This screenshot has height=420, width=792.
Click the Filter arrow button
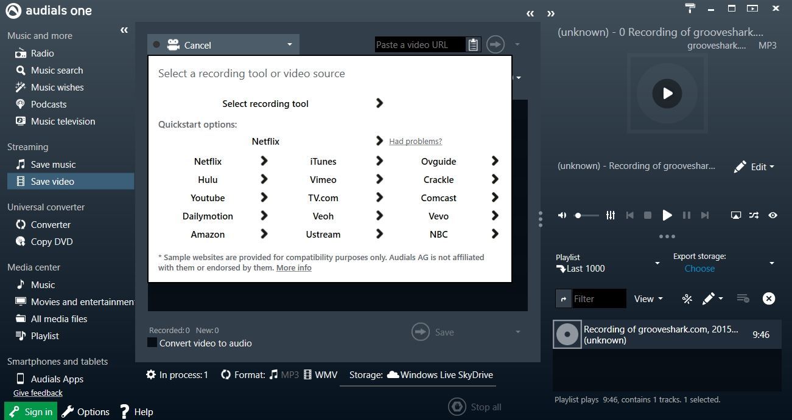pyautogui.click(x=563, y=298)
